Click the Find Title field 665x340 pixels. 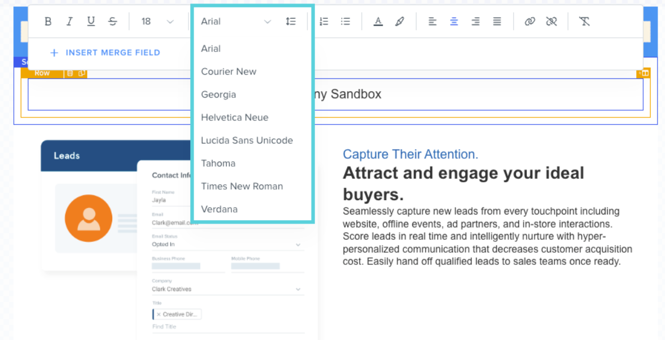tap(228, 326)
